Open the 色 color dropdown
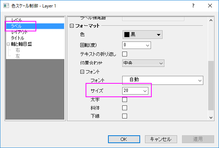Viewport: 219px width, 148px height. point(142,35)
